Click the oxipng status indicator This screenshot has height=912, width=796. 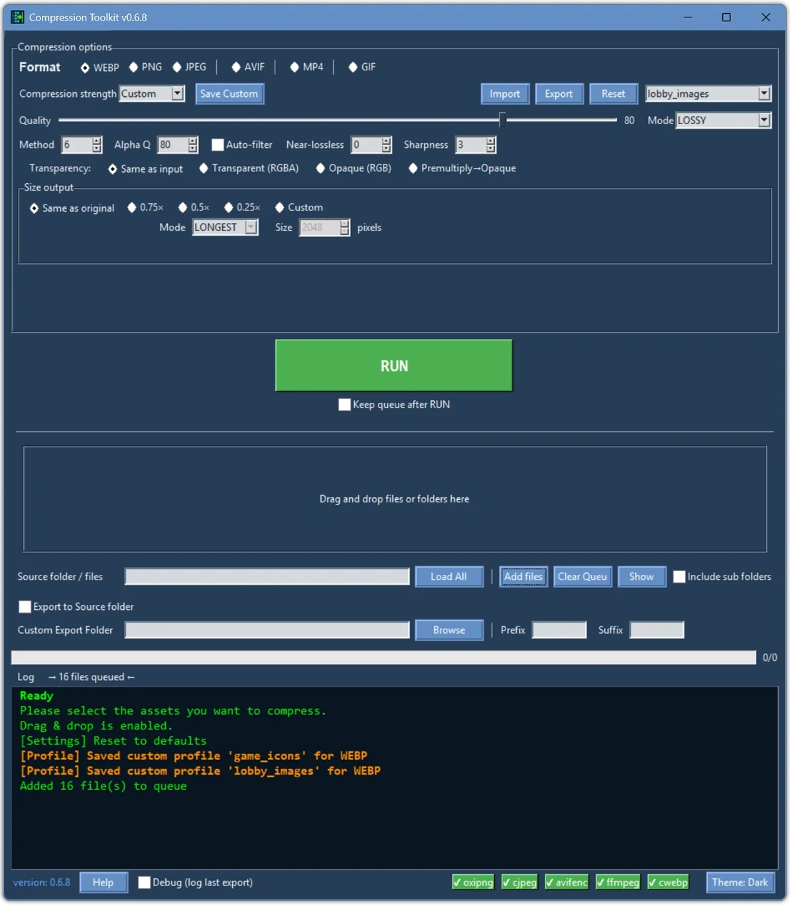point(473,882)
